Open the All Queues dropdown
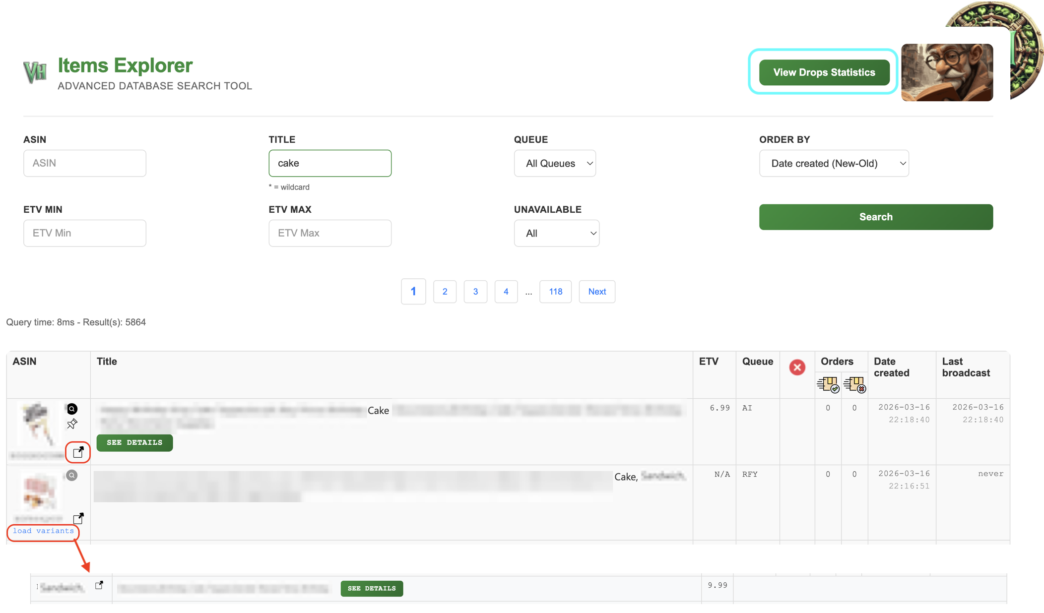This screenshot has width=1044, height=613. pos(555,163)
